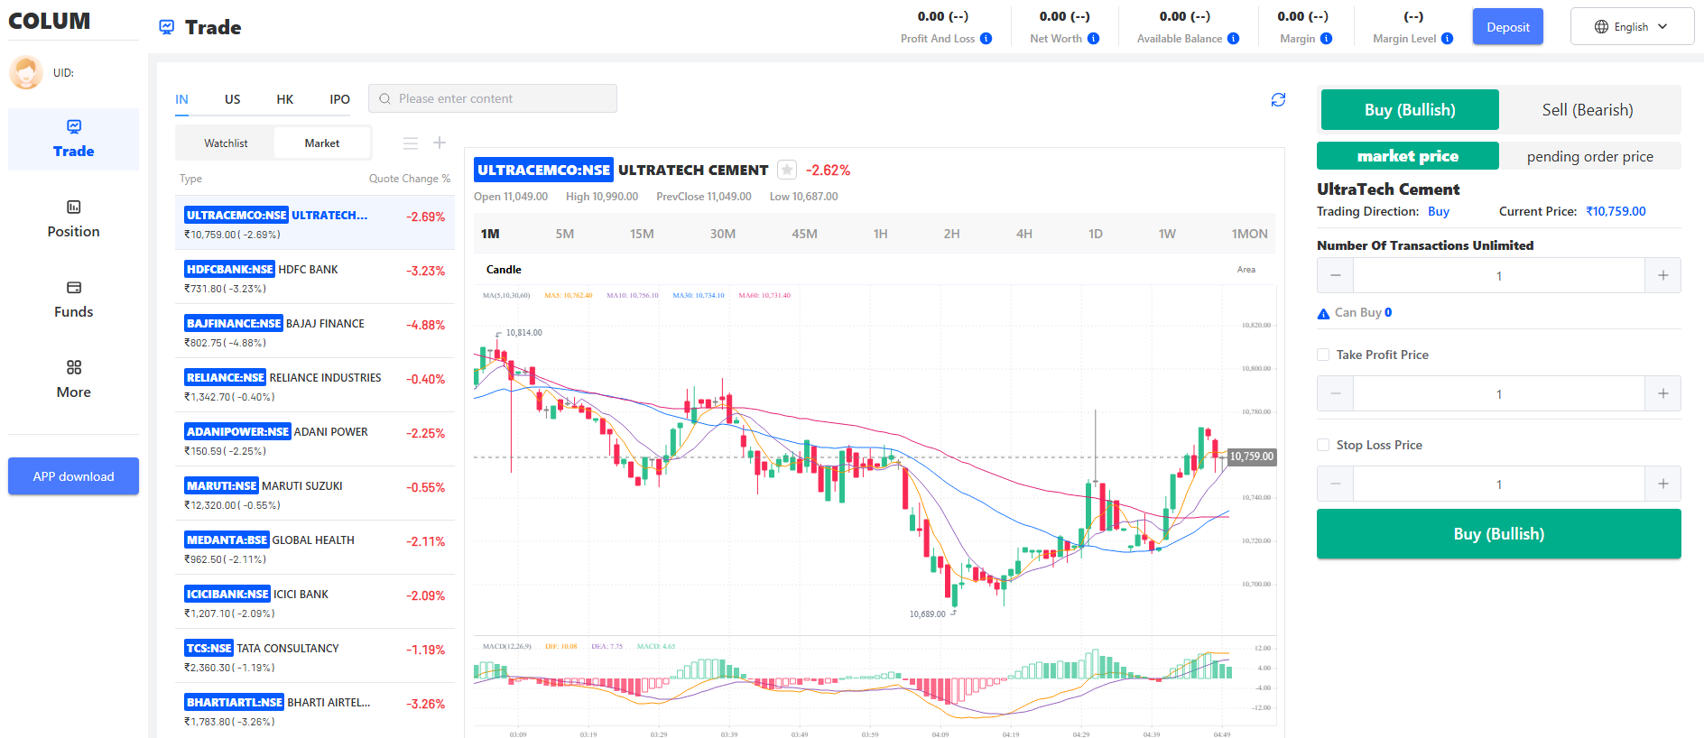The image size is (1704, 738).
Task: Set chart interval to 1H
Action: click(881, 234)
